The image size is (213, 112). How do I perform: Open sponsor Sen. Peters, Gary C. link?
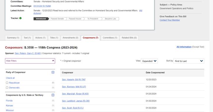pos(28,53)
